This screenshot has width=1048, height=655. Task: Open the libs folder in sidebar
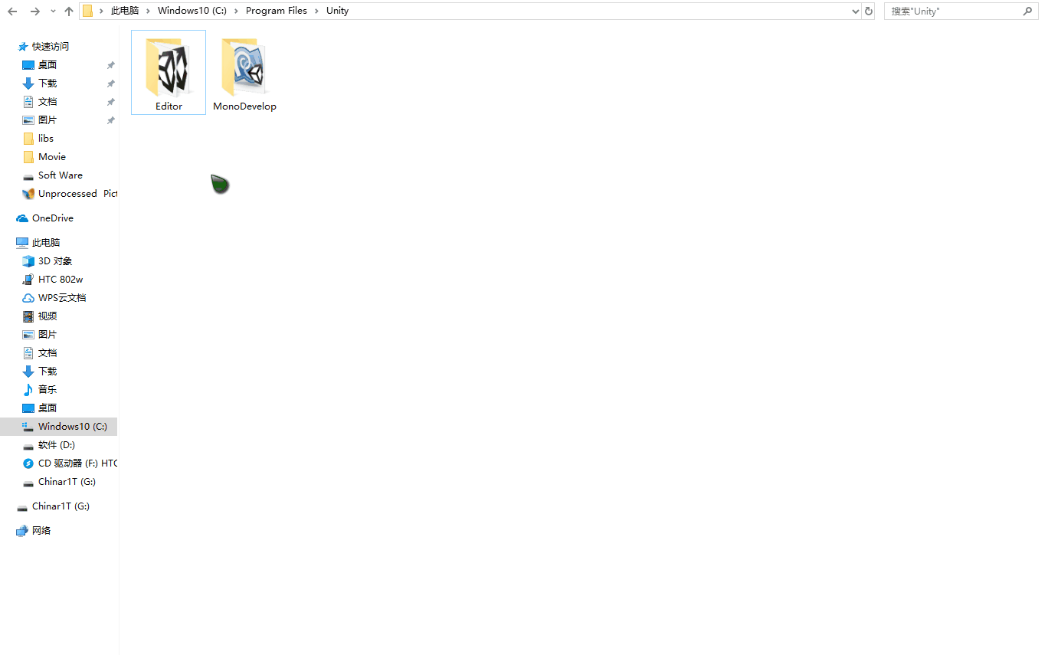point(46,139)
